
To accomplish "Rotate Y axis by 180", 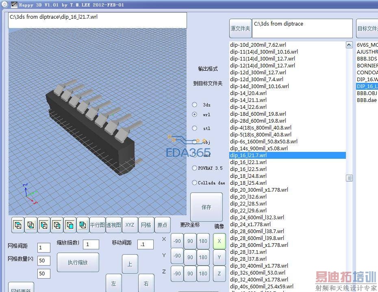I will point(203,257).
